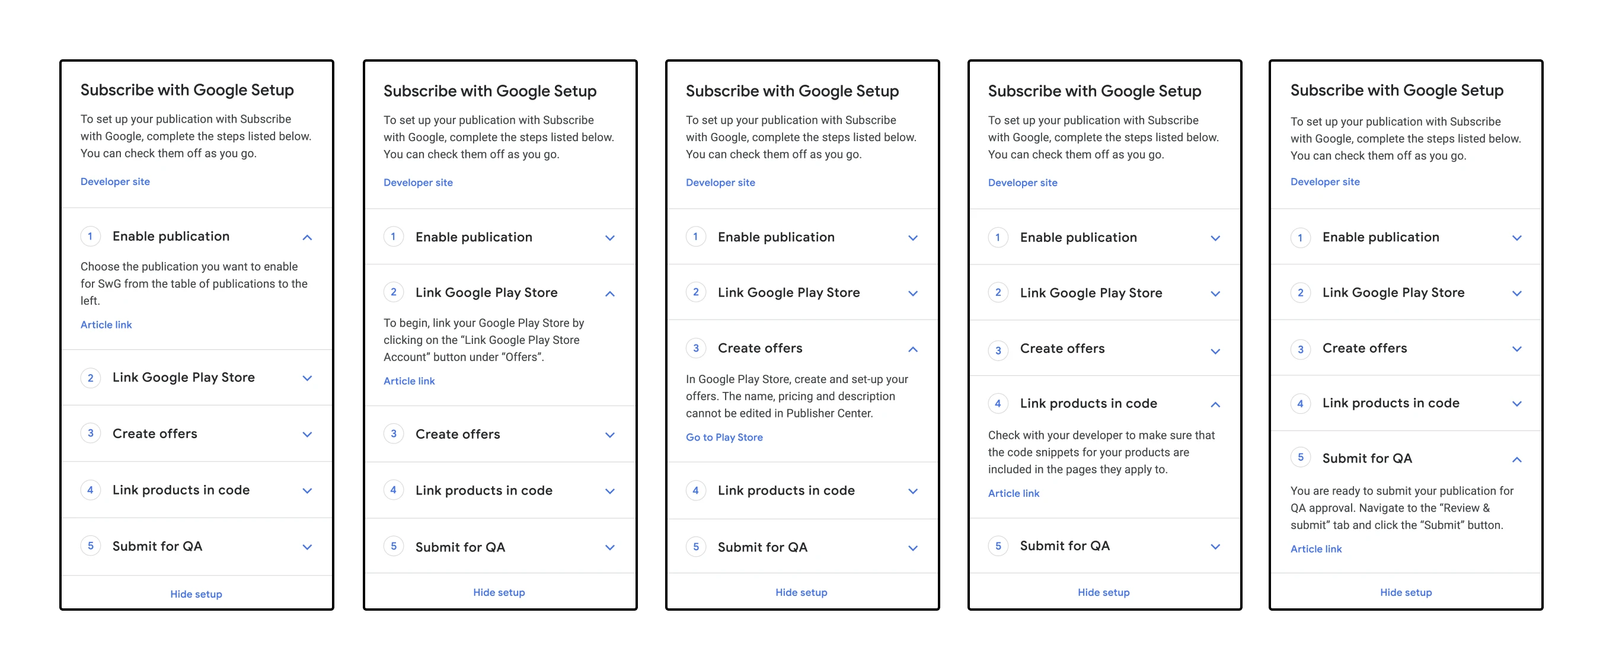Click the step 1 number icon in the first panel
This screenshot has height=670, width=1603.
[91, 237]
